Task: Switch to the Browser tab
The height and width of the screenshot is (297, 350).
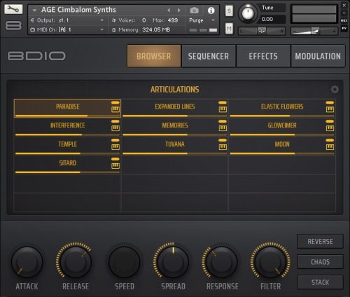Action: point(154,56)
